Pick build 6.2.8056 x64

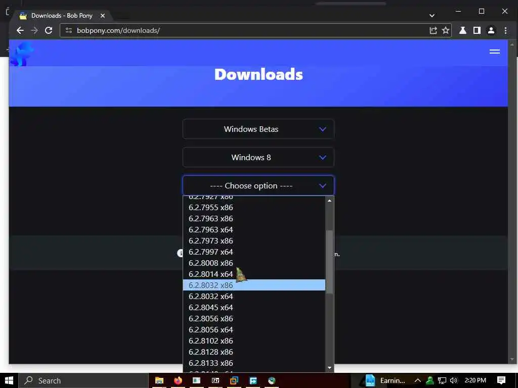(254, 329)
